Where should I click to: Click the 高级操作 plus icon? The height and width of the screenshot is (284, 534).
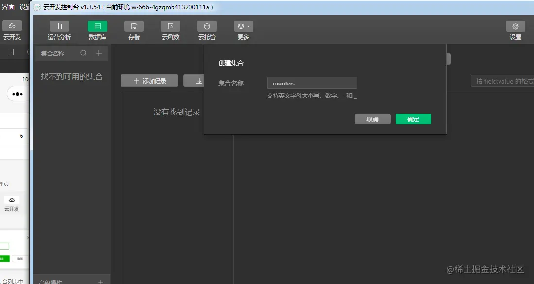(101, 282)
